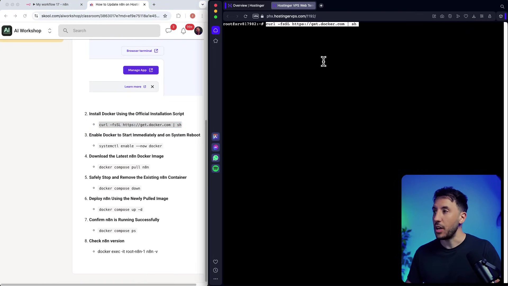Viewport: 508px width, 286px height.
Task: Open Opera extensions cube icon
Action: pyautogui.click(x=501, y=16)
